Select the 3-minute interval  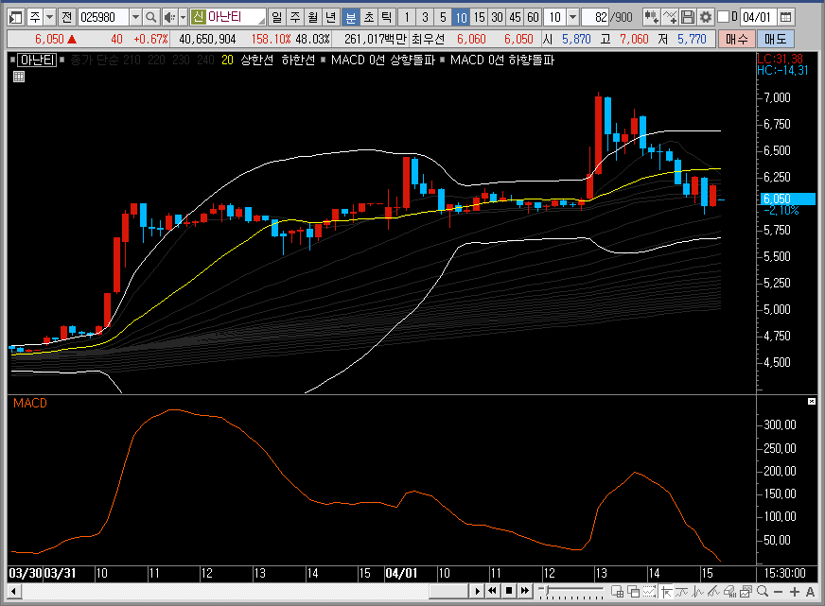425,17
